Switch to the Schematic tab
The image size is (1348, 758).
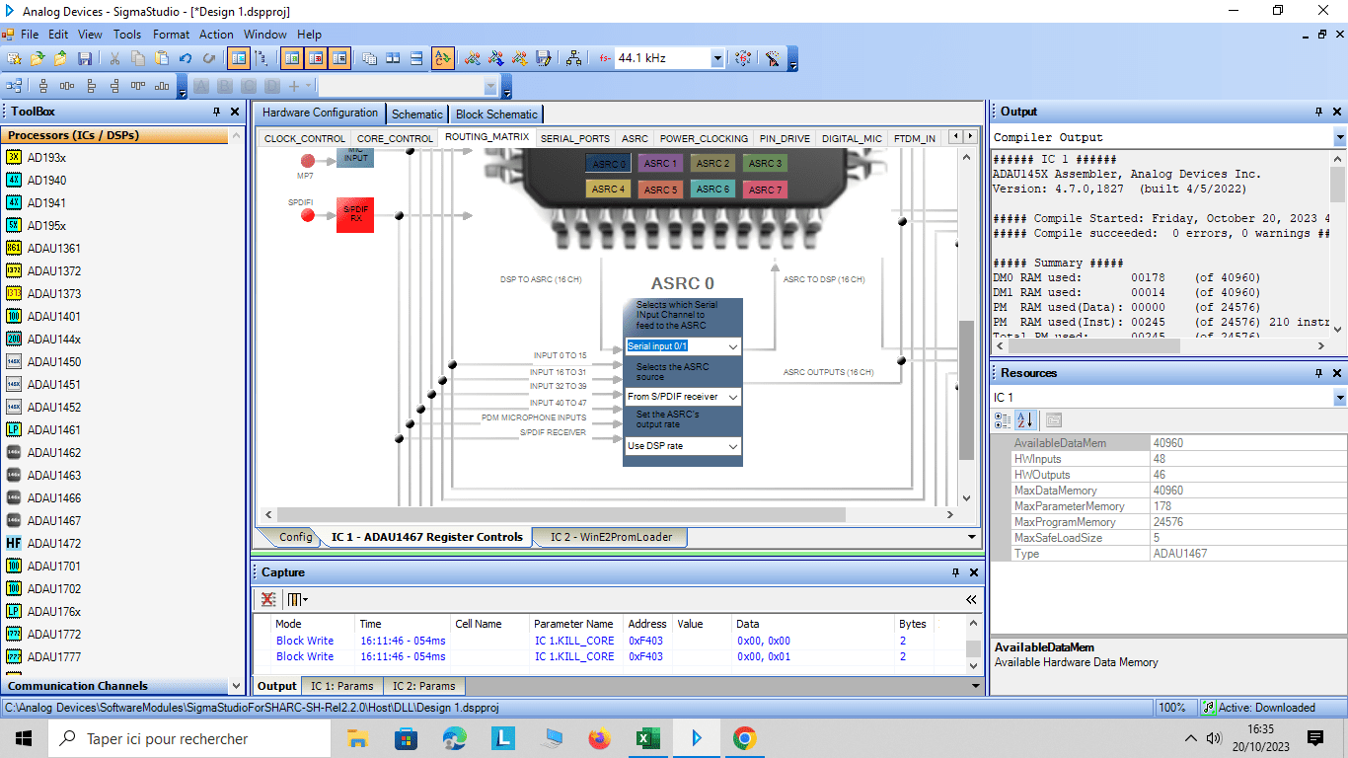point(417,114)
